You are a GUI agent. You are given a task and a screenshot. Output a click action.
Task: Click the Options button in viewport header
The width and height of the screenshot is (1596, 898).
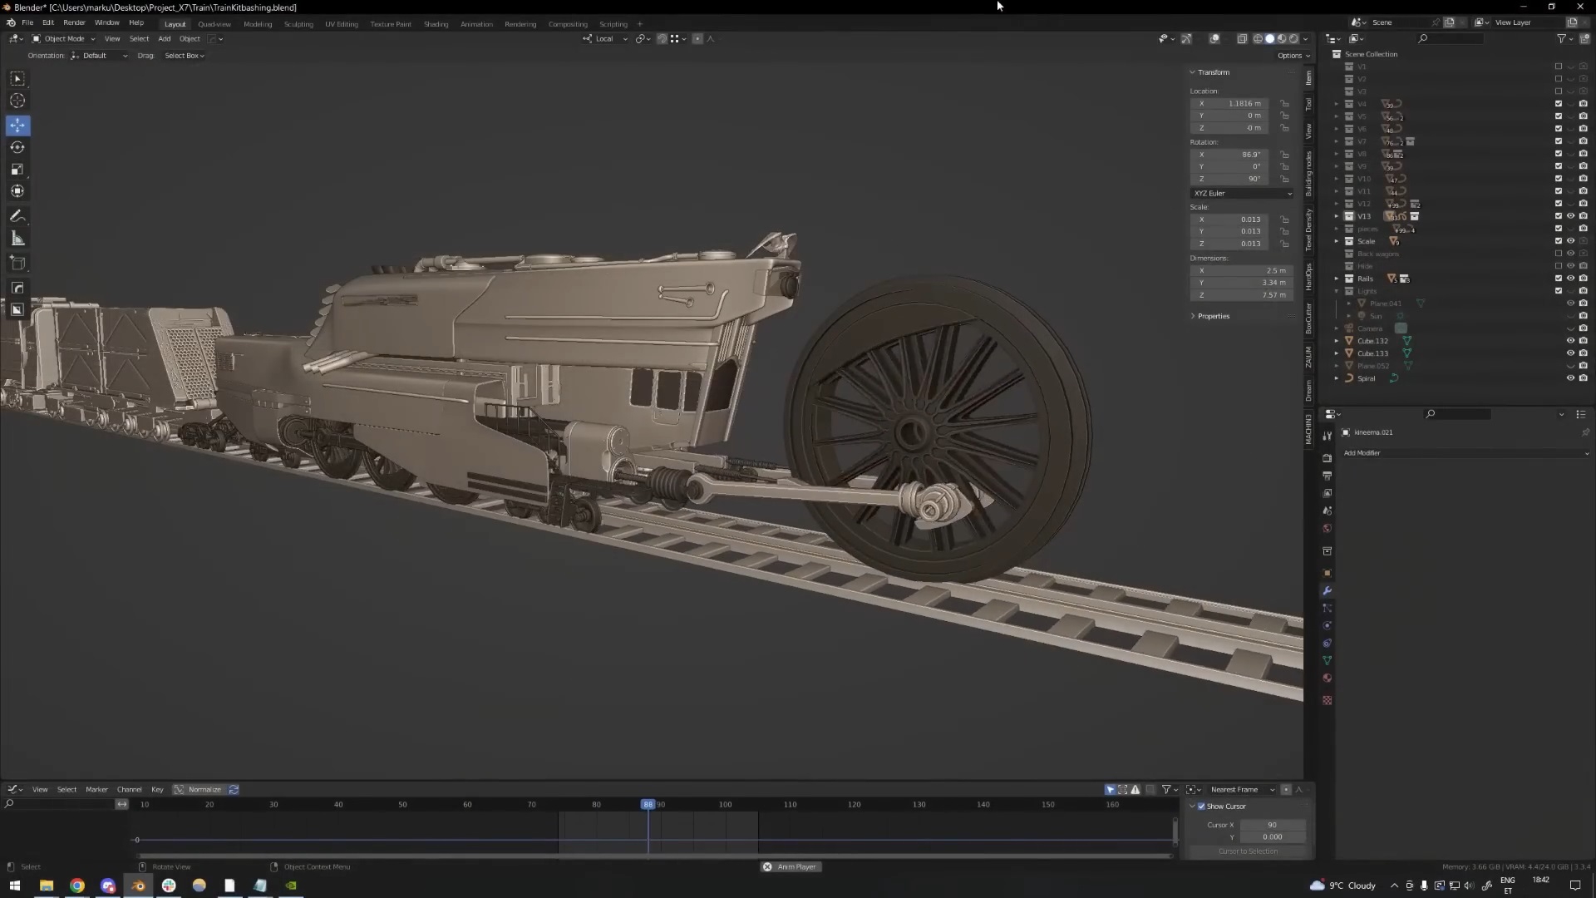click(x=1293, y=56)
